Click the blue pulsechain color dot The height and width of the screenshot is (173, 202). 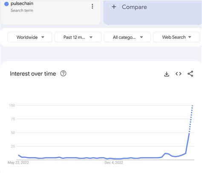tap(6, 4)
